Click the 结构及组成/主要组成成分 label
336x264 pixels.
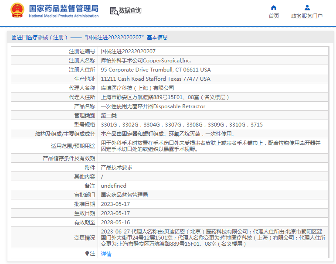click(x=65, y=134)
